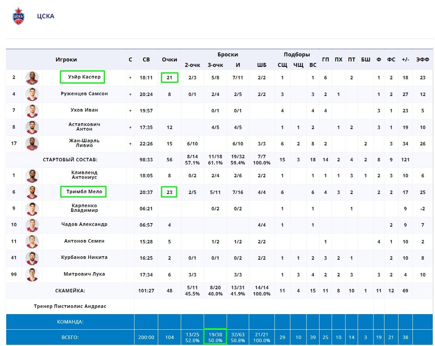The width and height of the screenshot is (435, 346).
Task: Click the ЦСКА team title
Action: click(x=45, y=16)
